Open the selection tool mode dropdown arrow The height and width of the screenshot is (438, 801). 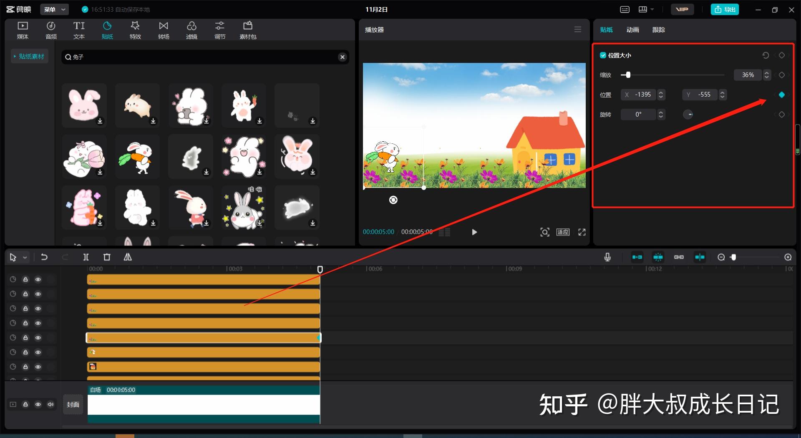(25, 258)
